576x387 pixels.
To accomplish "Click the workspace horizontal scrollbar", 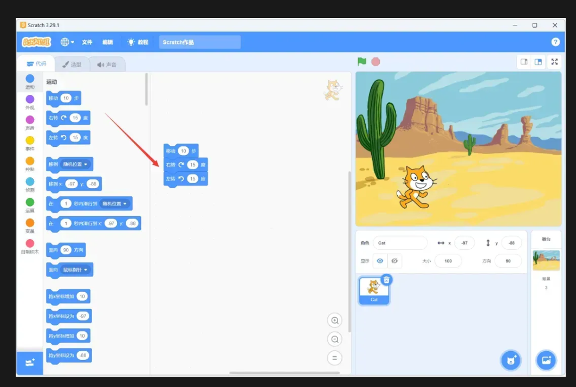I will coord(284,373).
